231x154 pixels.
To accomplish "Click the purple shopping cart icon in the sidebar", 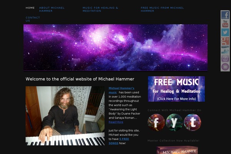I will pos(225,67).
